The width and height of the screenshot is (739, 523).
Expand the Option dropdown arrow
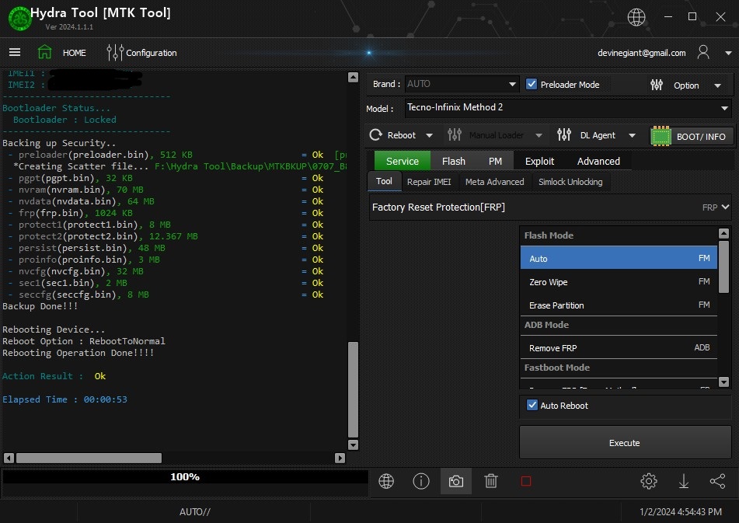point(718,85)
